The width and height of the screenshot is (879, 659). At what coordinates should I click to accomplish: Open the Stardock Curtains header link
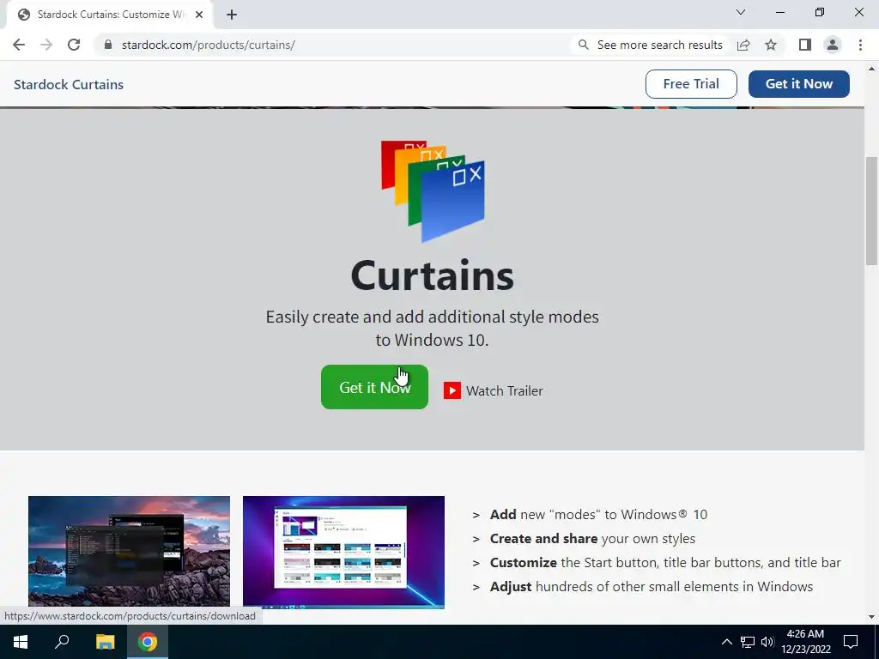click(x=69, y=85)
